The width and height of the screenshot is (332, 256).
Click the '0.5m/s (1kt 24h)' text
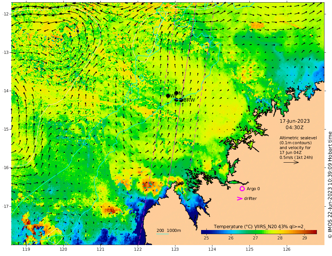296,157
